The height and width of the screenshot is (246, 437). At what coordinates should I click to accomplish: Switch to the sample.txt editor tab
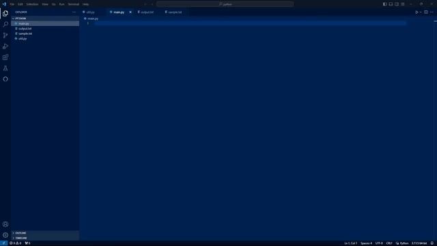click(x=175, y=12)
